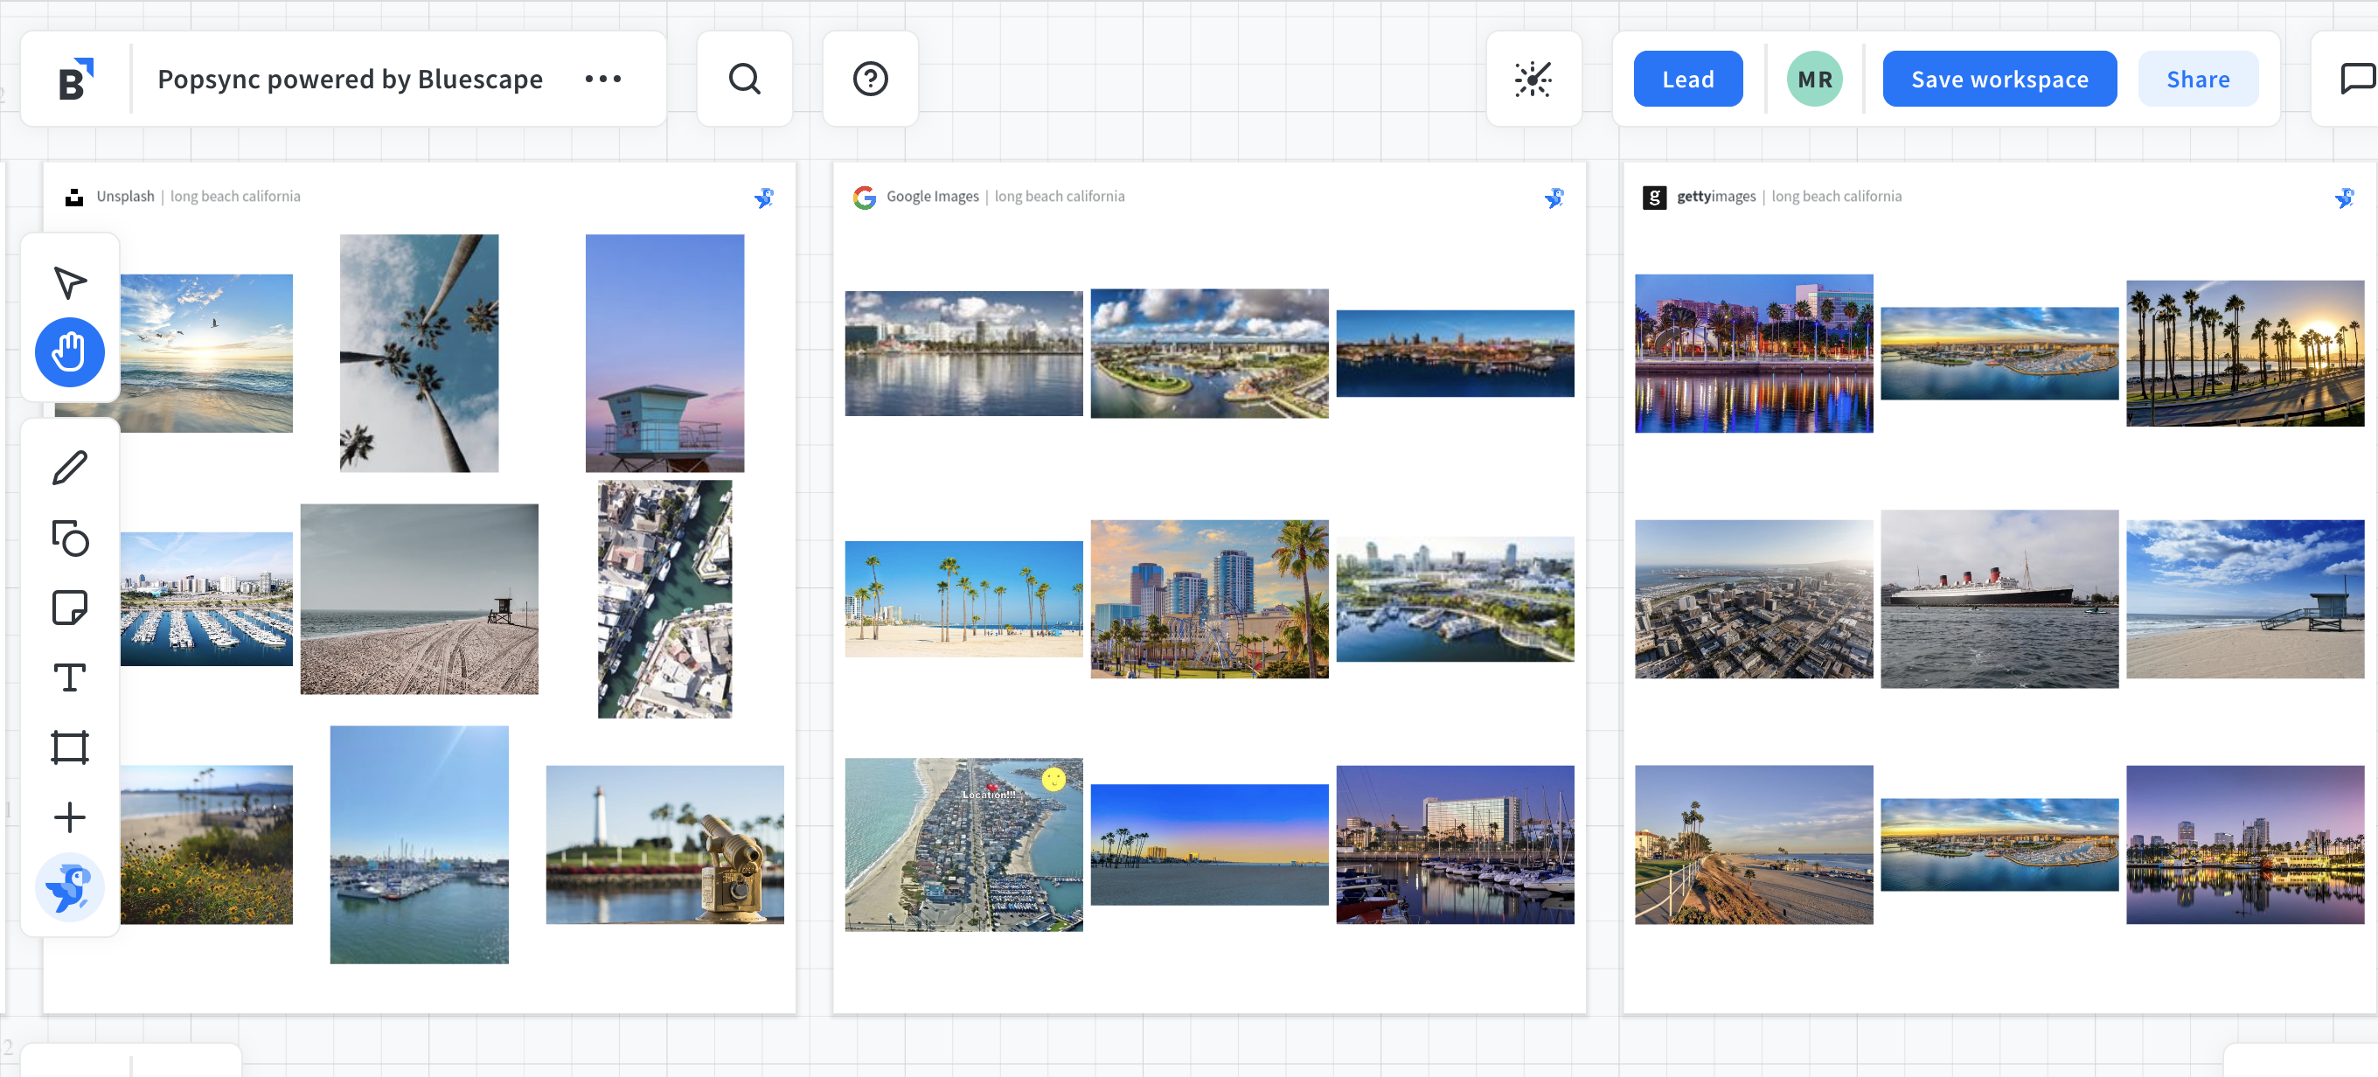This screenshot has width=2378, height=1077.
Task: Open the comments panel icon
Action: pos(2357,80)
